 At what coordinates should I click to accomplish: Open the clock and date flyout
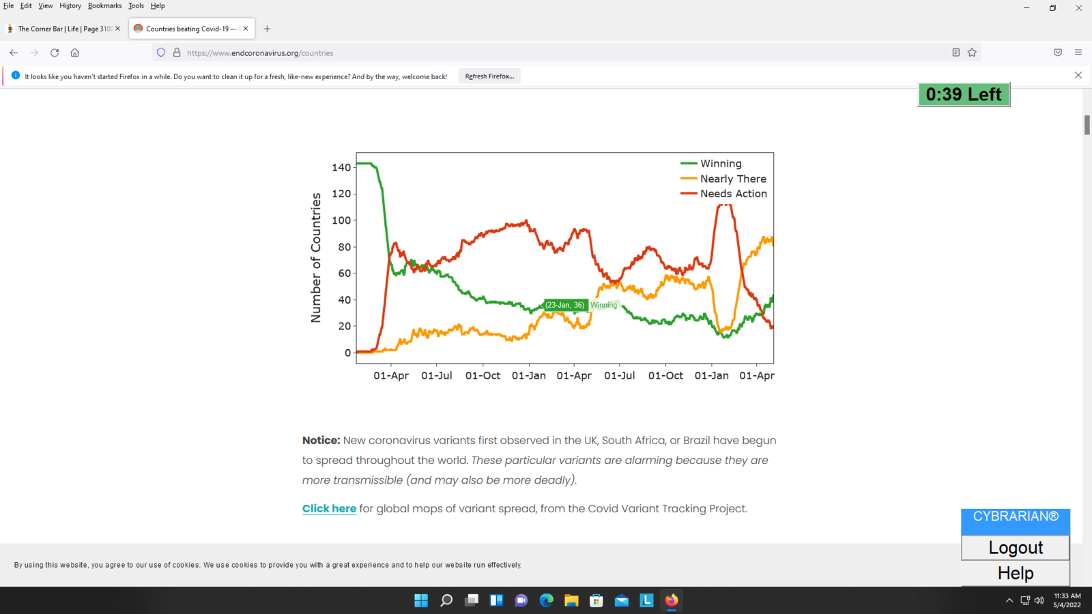1067,600
